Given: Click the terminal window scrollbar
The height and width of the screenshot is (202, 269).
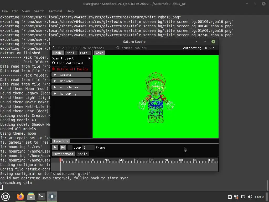Looking at the screenshot, I should 267,185.
